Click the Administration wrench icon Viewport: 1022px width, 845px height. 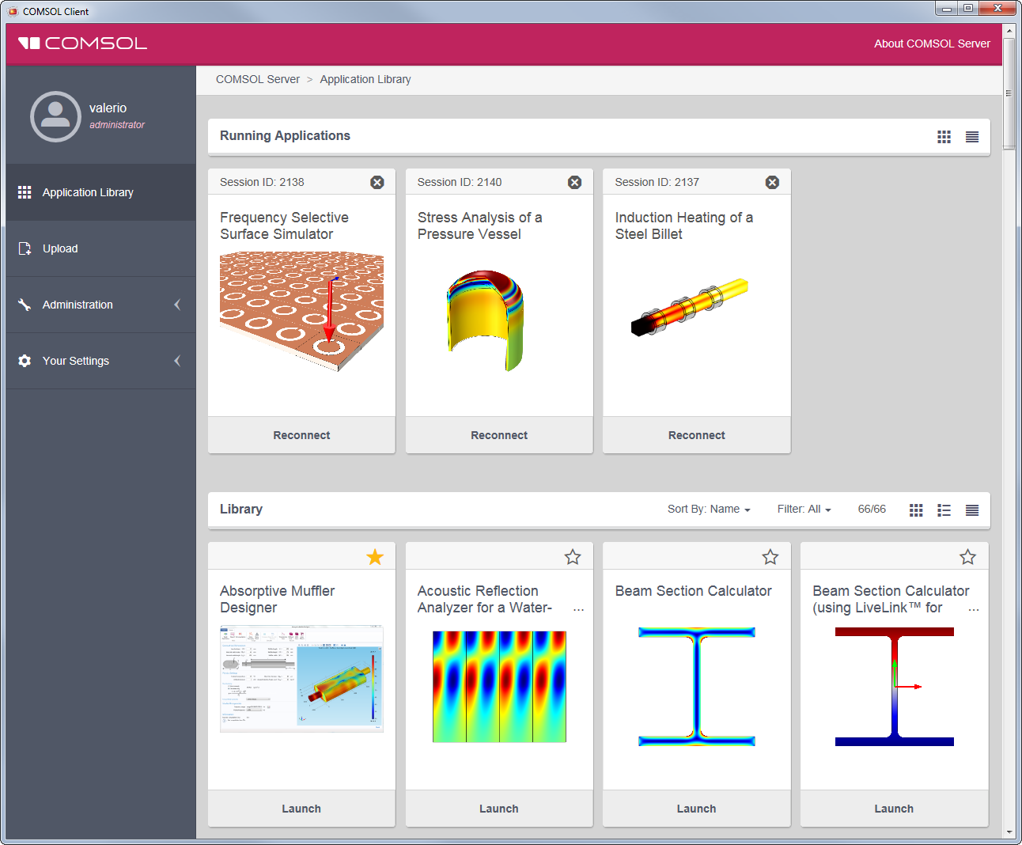25,305
